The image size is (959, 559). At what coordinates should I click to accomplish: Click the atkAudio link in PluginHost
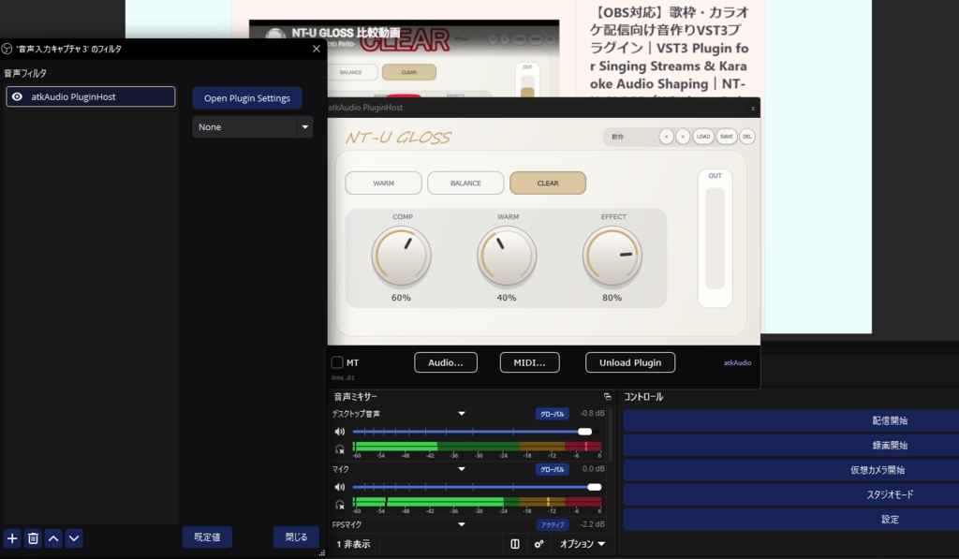point(738,362)
